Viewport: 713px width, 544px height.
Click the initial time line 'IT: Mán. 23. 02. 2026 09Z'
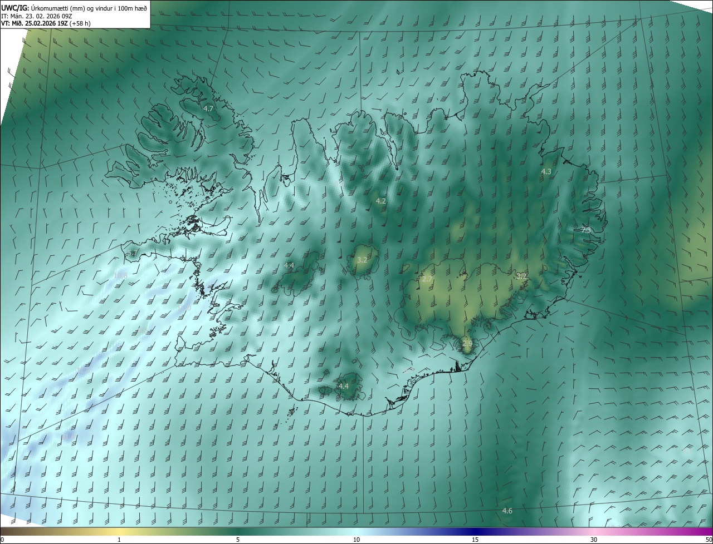[x=37, y=16]
